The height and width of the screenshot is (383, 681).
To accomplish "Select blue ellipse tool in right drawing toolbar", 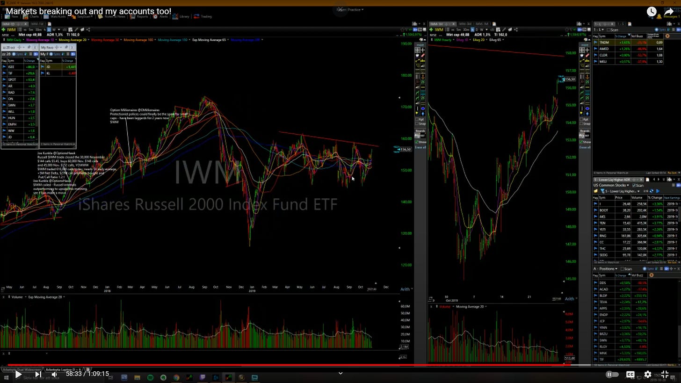I will pyautogui.click(x=587, y=108).
